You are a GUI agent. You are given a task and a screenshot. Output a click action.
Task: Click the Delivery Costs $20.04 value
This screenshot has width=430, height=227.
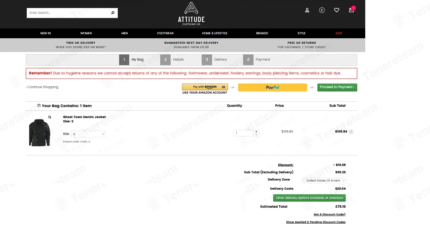(x=340, y=189)
